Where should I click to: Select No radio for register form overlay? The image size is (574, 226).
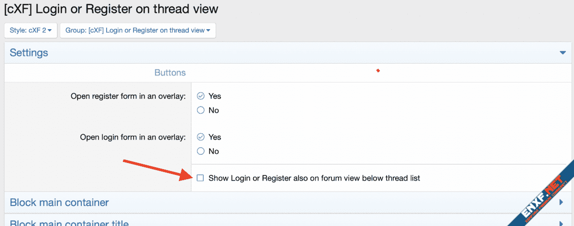pyautogui.click(x=201, y=110)
